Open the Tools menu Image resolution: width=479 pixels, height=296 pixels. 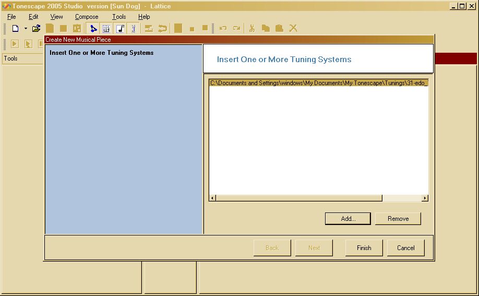119,17
